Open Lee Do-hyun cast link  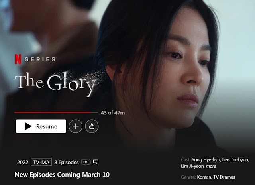(235, 160)
